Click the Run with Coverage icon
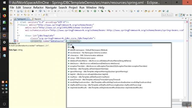The image size is (192, 108). click(x=102, y=11)
